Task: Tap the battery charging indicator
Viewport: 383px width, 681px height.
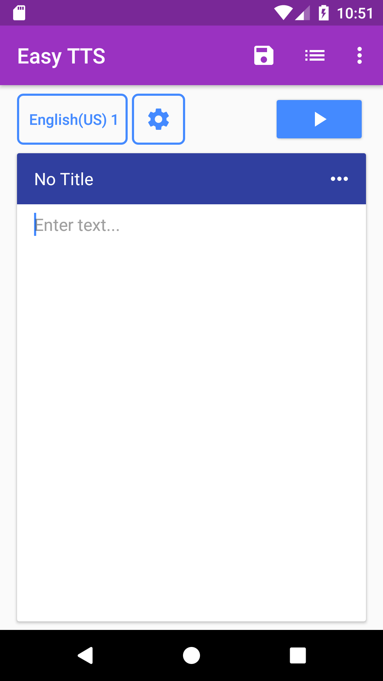Action: [x=323, y=12]
